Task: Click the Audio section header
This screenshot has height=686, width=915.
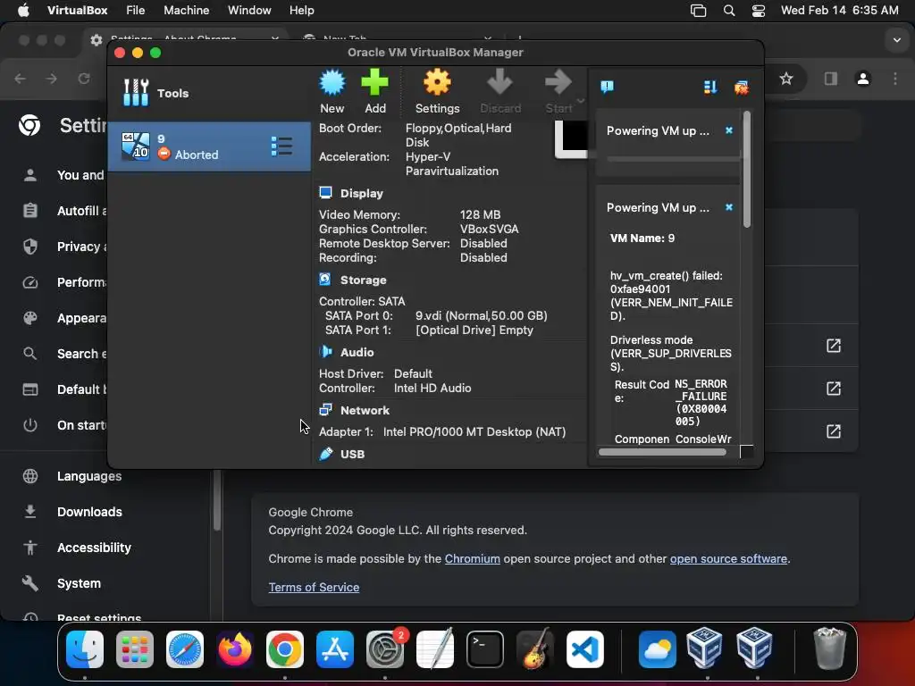Action: [x=357, y=352]
